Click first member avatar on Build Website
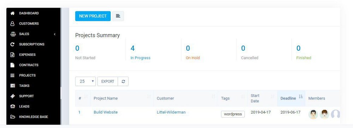Image resolution: width=353 pixels, height=128 pixels. click(313, 114)
